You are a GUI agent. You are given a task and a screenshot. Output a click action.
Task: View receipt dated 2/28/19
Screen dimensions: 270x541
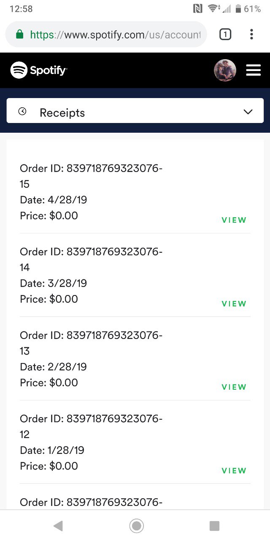pyautogui.click(x=234, y=387)
